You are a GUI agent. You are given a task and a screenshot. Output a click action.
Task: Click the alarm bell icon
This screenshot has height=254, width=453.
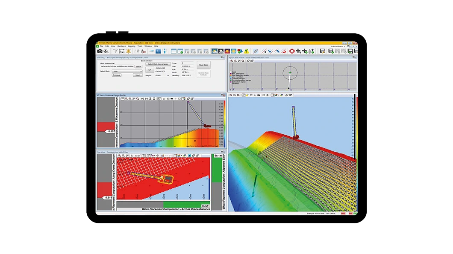pyautogui.click(x=128, y=51)
